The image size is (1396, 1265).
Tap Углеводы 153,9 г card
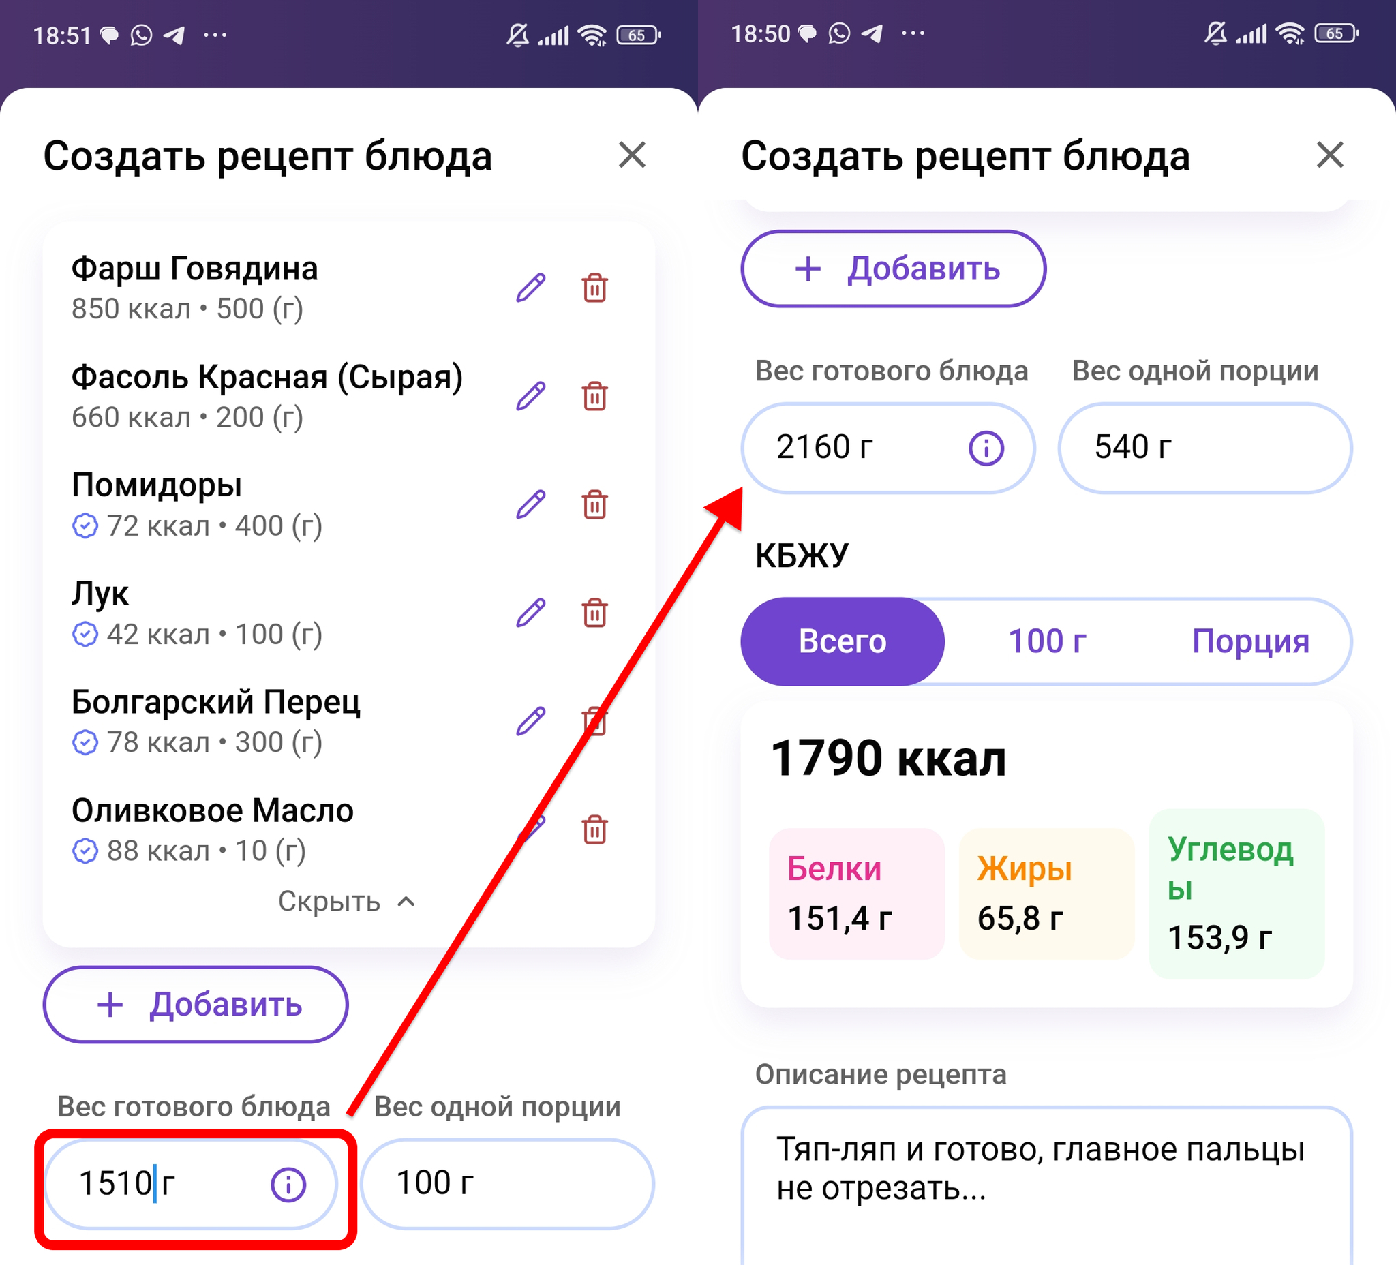point(1236,893)
